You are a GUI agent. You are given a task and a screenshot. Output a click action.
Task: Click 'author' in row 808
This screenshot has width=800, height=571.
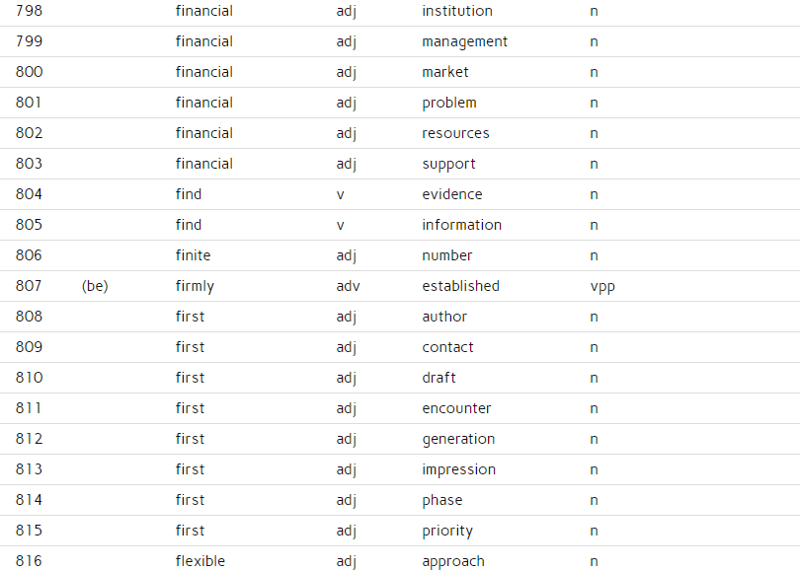pyautogui.click(x=444, y=317)
